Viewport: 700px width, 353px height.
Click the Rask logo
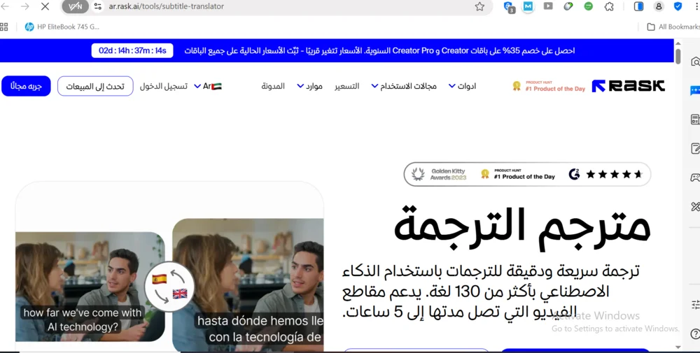pyautogui.click(x=628, y=86)
